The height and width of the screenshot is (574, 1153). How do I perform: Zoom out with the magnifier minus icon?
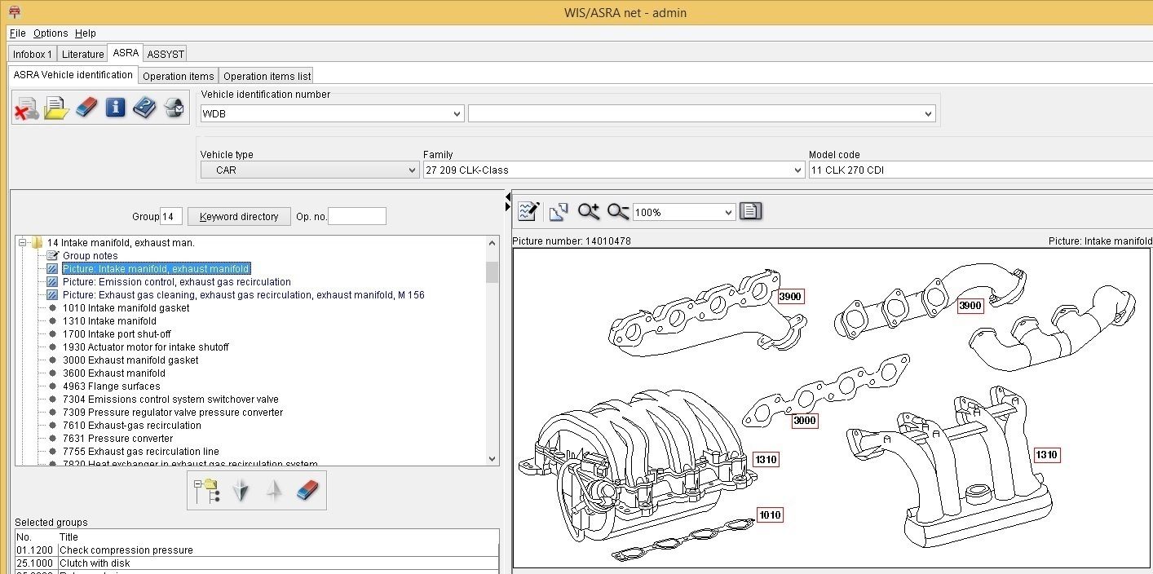[618, 212]
